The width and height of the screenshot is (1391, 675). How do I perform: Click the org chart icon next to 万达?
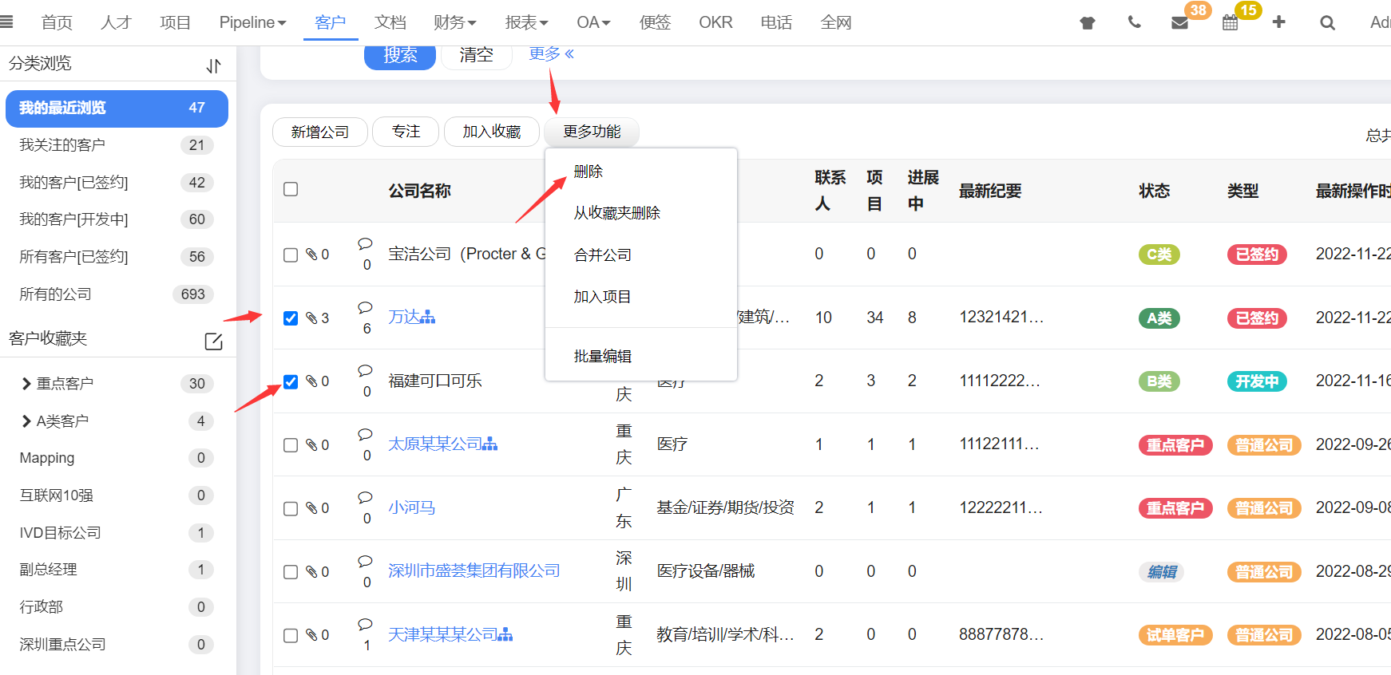pyautogui.click(x=428, y=317)
